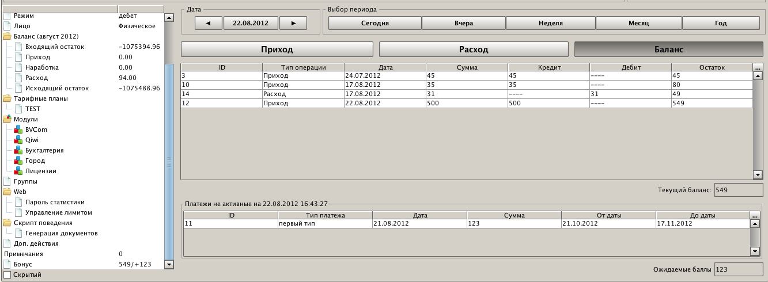Collapse the Тарифные планы folder
This screenshot has width=768, height=282.
(x=7, y=98)
